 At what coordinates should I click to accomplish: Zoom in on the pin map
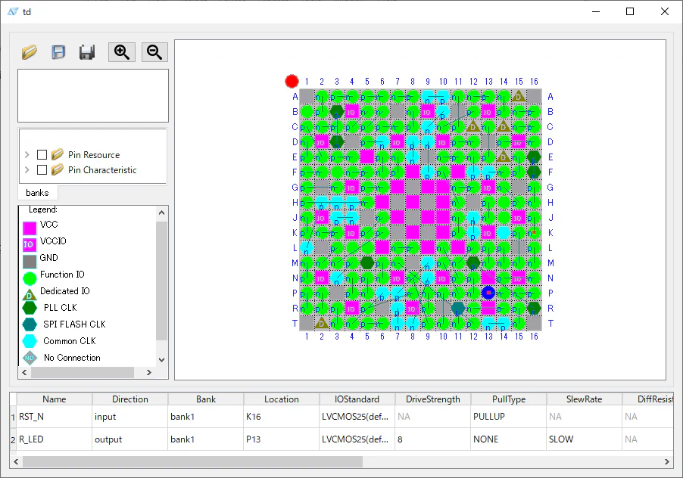121,52
